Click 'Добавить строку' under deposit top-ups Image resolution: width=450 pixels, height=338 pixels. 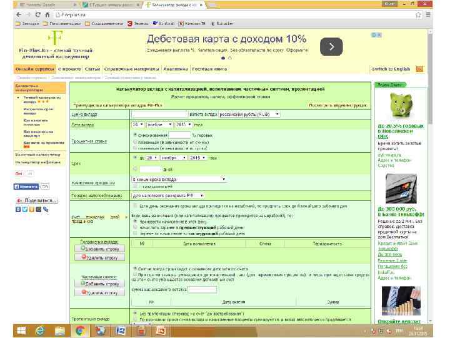99,248
